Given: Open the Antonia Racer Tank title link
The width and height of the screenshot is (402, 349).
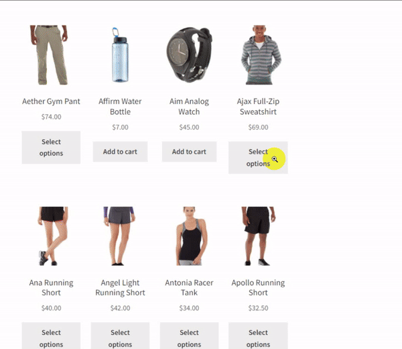Looking at the screenshot, I should 189,288.
